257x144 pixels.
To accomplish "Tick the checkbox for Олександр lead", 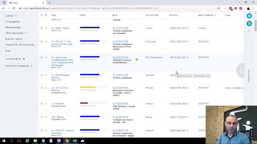I will (41, 42).
